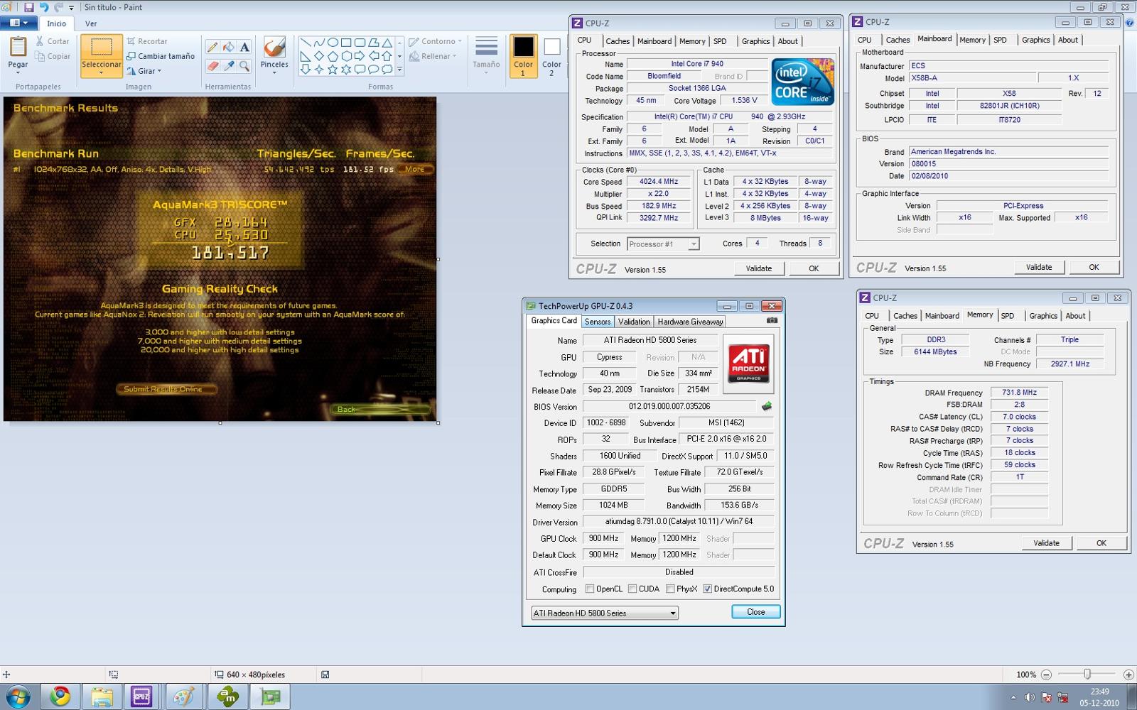Choose the line shape in Formas
Screen dimensions: 1137x710
pyautogui.click(x=305, y=43)
